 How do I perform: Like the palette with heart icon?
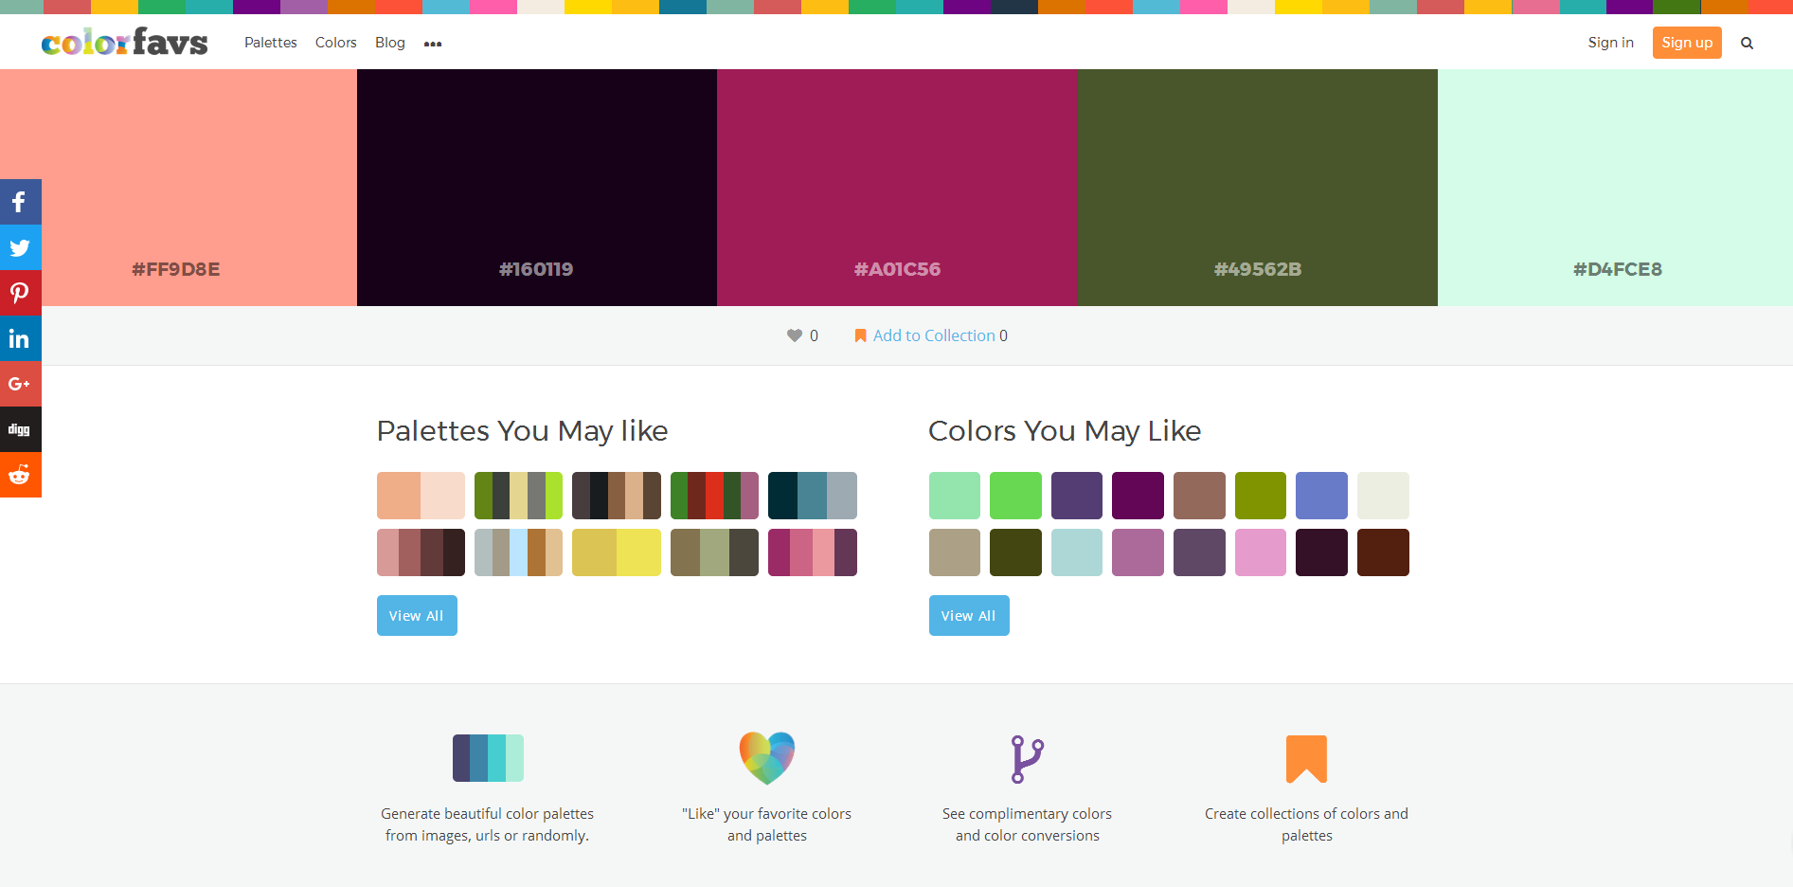tap(794, 335)
